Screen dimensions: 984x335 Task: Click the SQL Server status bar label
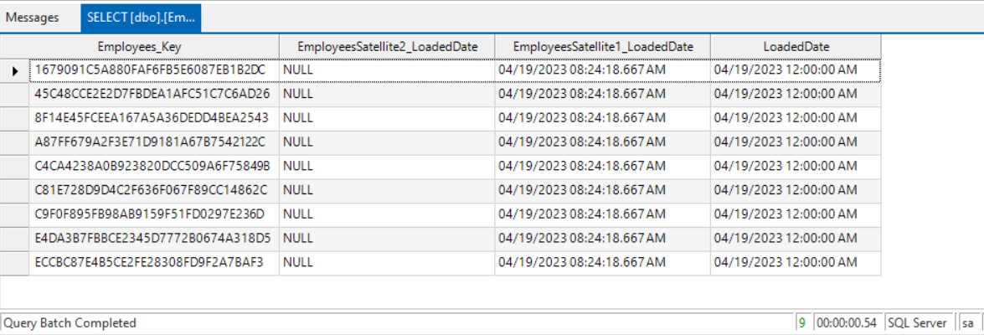[x=918, y=323]
